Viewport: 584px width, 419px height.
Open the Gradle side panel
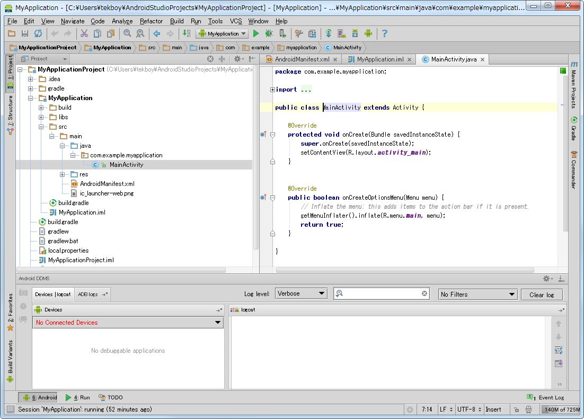(x=574, y=129)
